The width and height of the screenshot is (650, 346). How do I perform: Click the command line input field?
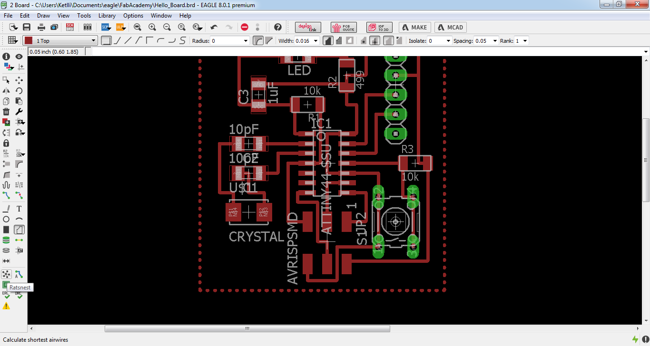(x=366, y=52)
